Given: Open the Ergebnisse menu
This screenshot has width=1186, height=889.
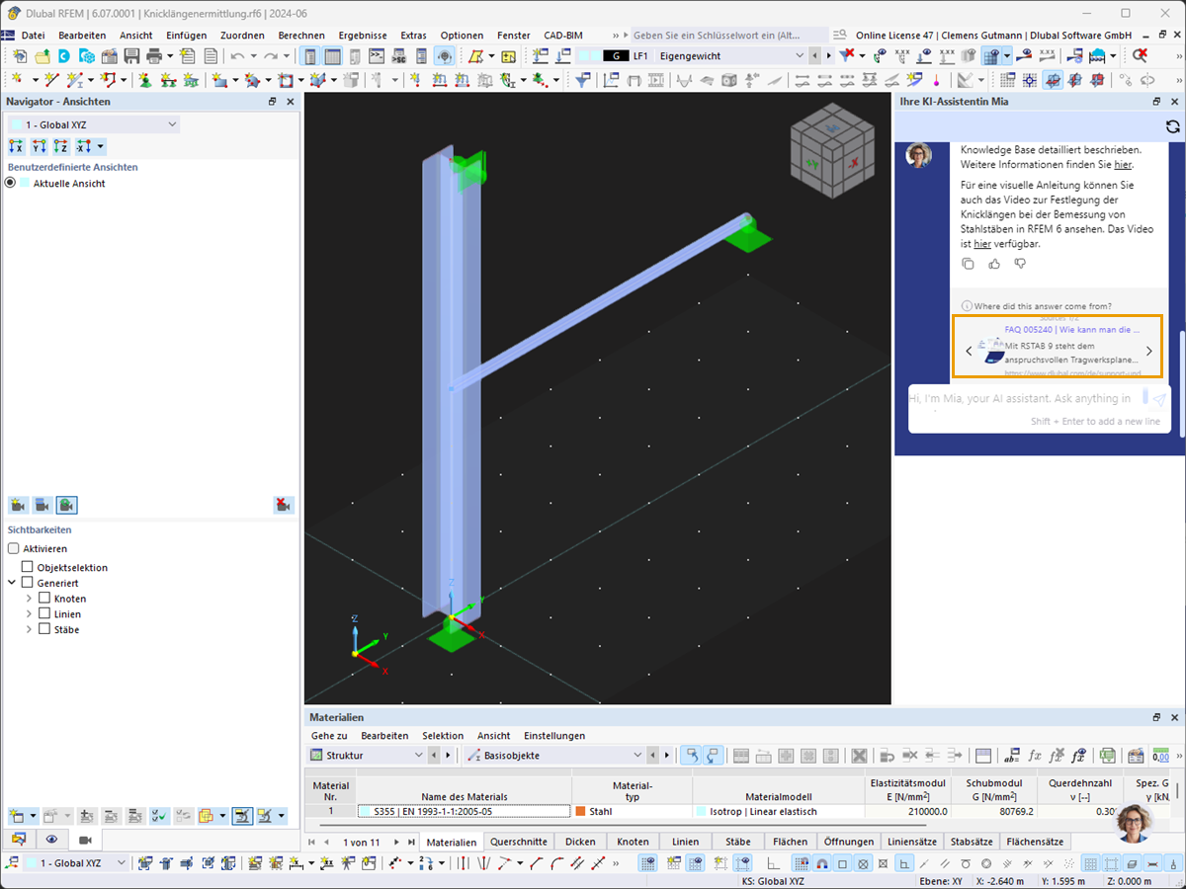Looking at the screenshot, I should (x=363, y=35).
